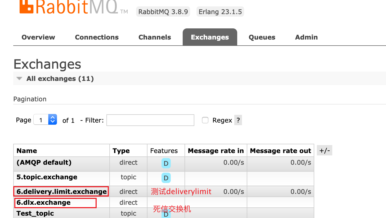Navigate to the Admin tab
Viewport: 386px width, 218px height.
(x=306, y=37)
